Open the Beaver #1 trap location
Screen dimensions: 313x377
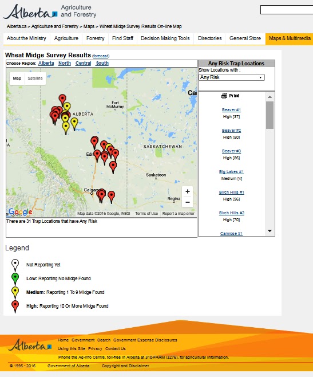tap(231, 110)
